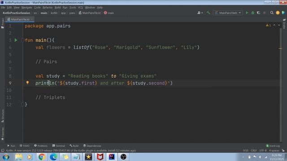Open the Event Log panel

273,146
